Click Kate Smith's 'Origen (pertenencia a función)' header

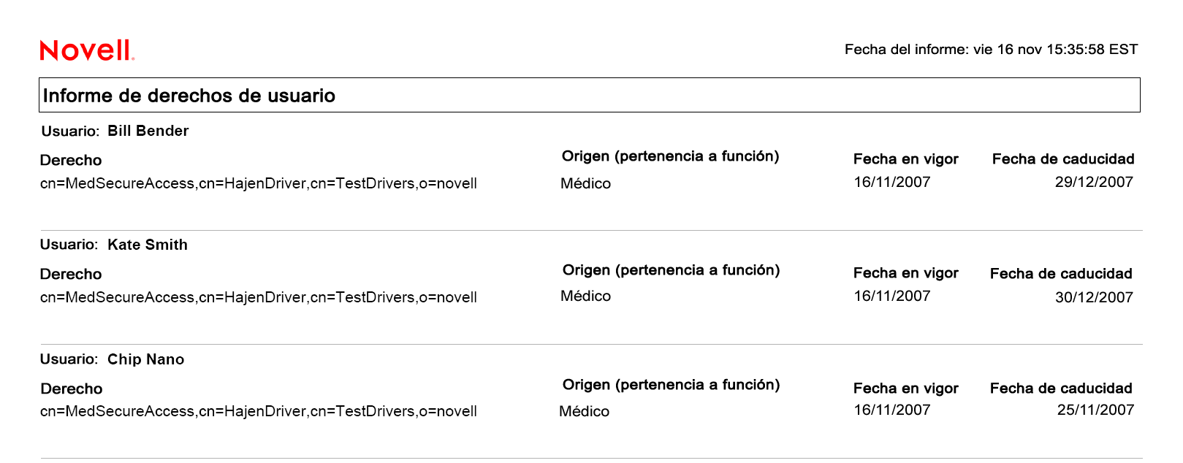(671, 271)
